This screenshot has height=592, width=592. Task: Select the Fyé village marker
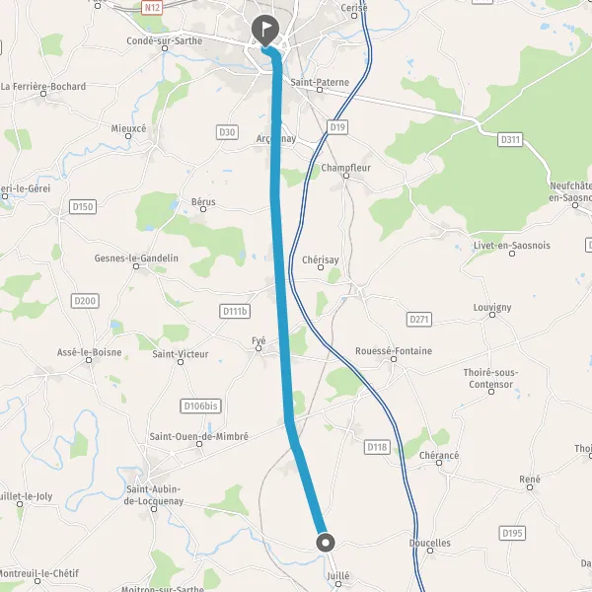[x=259, y=348]
